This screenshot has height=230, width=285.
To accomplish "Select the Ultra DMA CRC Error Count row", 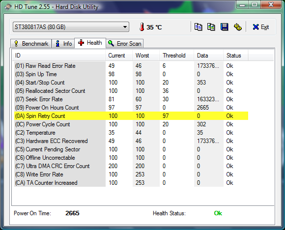I will [131, 166].
